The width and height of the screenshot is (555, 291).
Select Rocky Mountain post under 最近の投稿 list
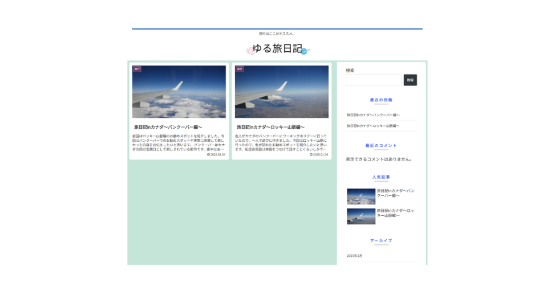[x=373, y=126]
